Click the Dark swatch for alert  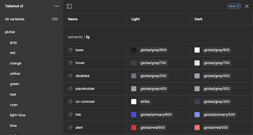[x=197, y=128]
